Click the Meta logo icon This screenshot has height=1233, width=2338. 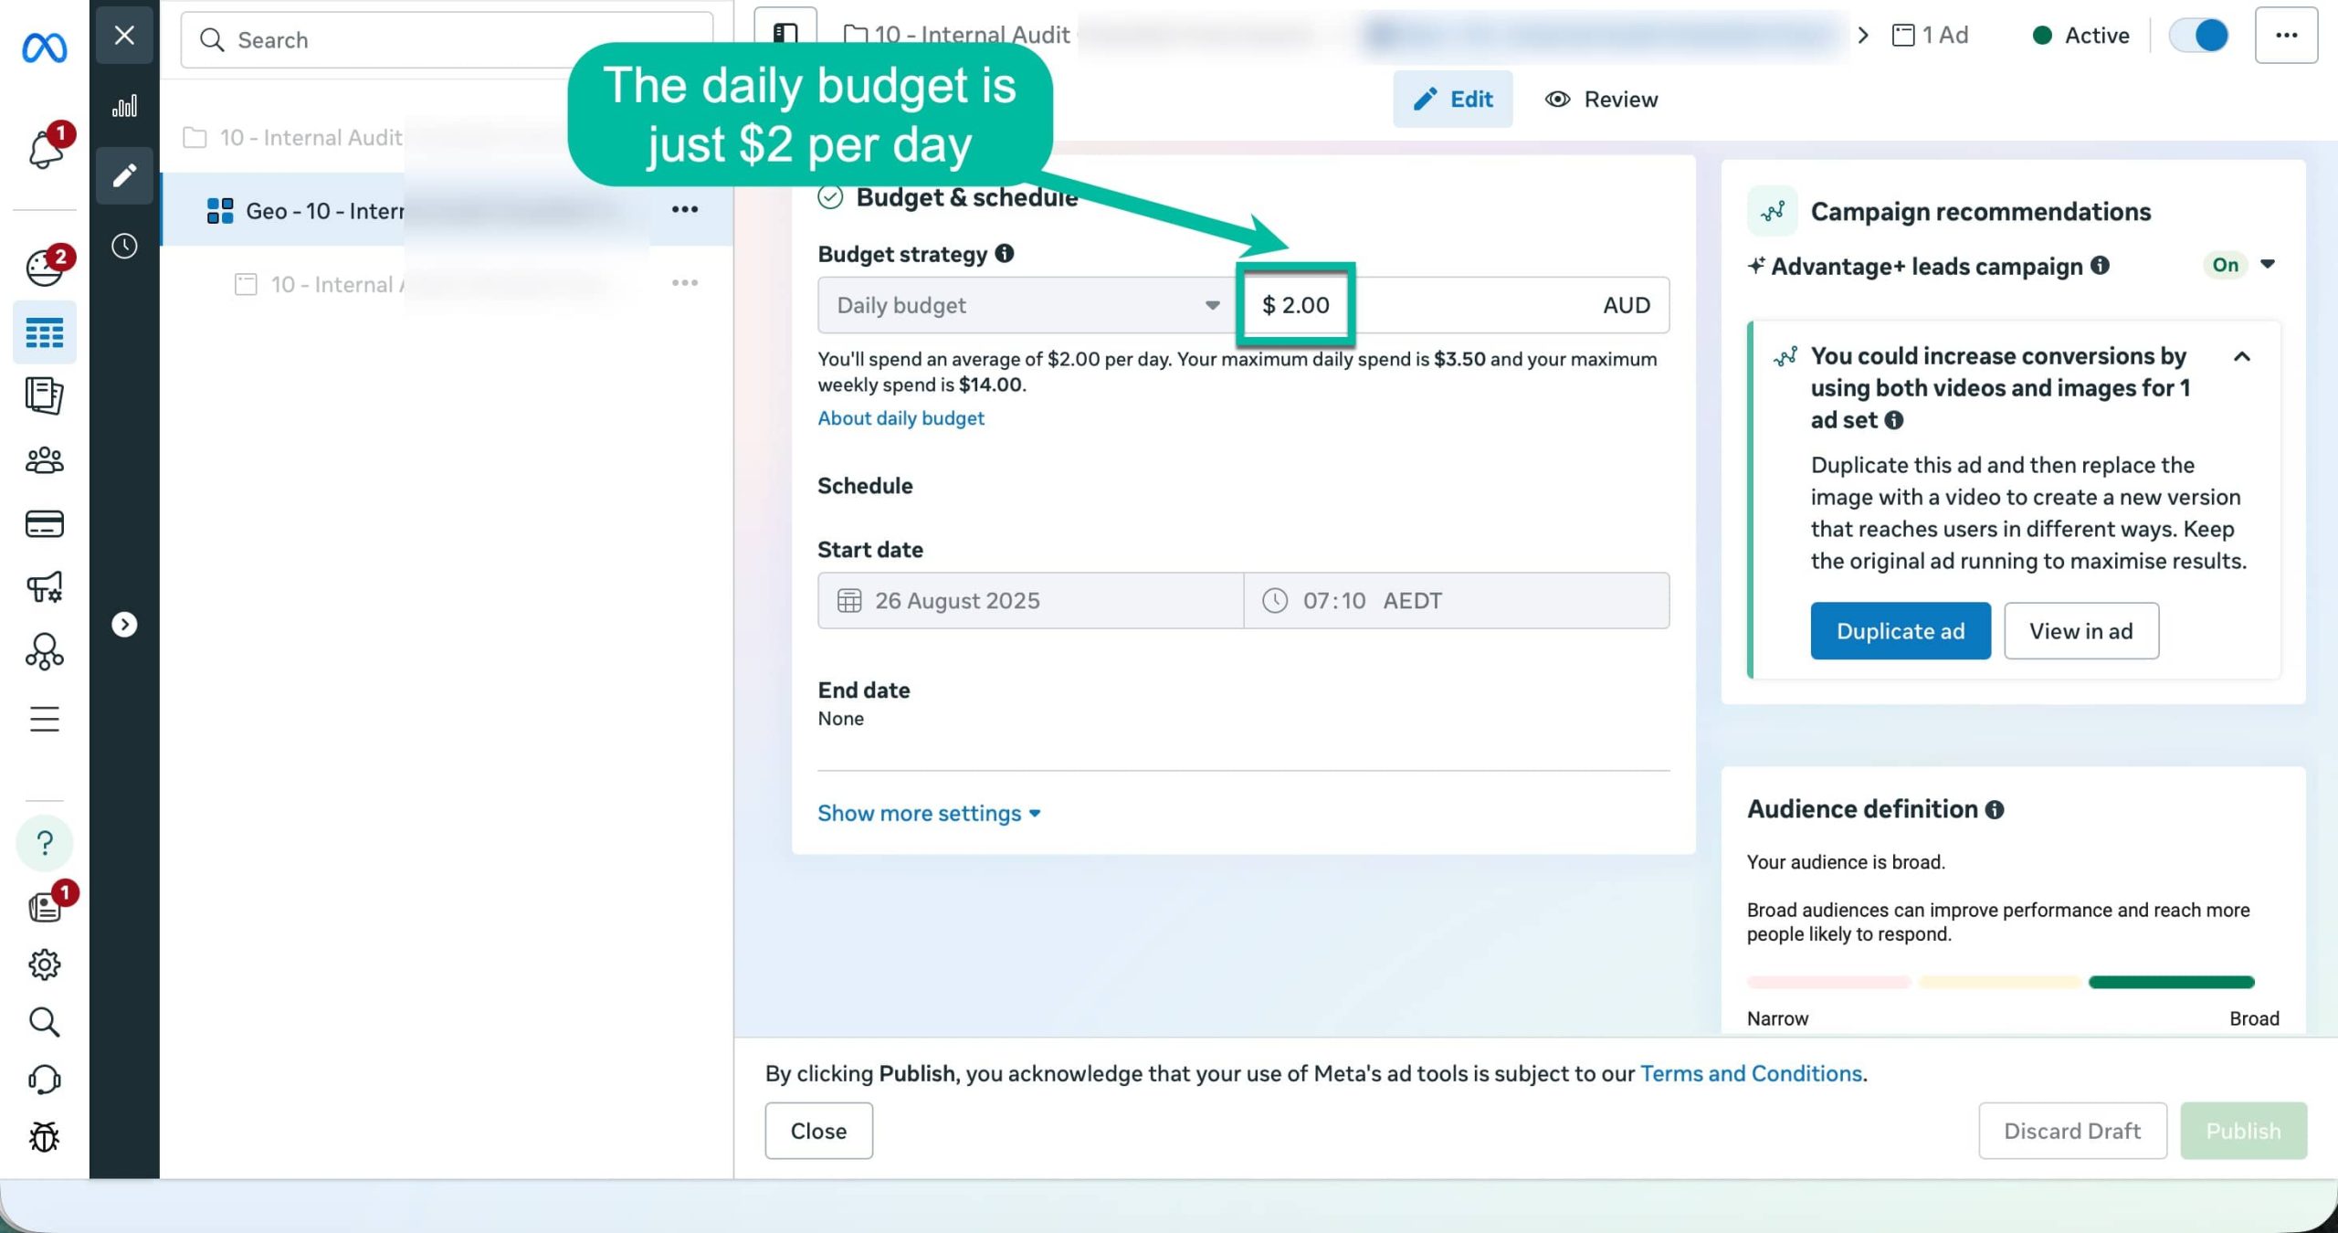44,47
